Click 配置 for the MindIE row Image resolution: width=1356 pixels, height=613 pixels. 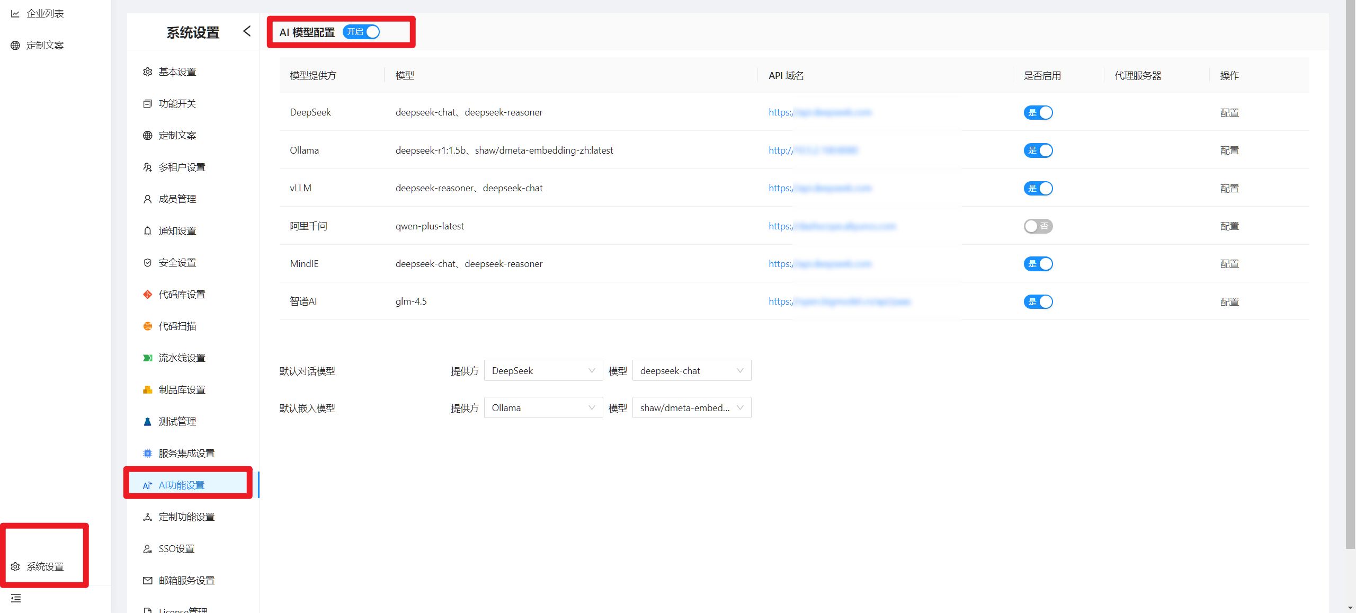(x=1229, y=264)
